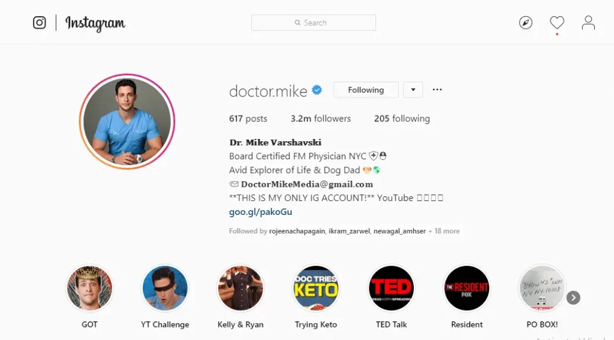View the 3.2m followers list

coord(321,119)
